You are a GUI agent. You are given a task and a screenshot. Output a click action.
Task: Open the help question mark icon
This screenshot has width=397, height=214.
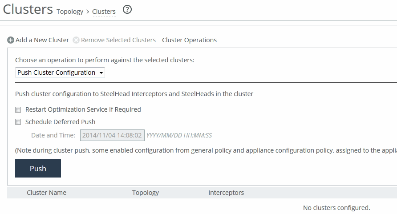click(x=127, y=10)
